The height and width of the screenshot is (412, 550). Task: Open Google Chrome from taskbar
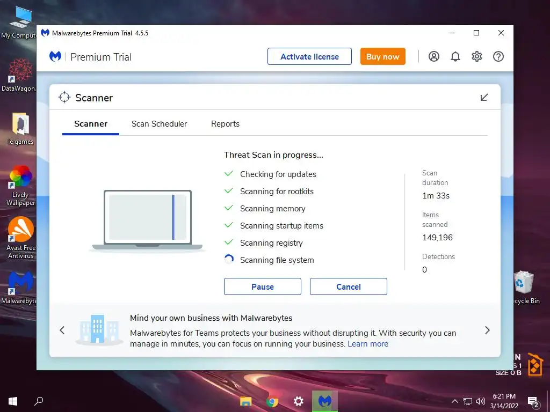(x=272, y=401)
